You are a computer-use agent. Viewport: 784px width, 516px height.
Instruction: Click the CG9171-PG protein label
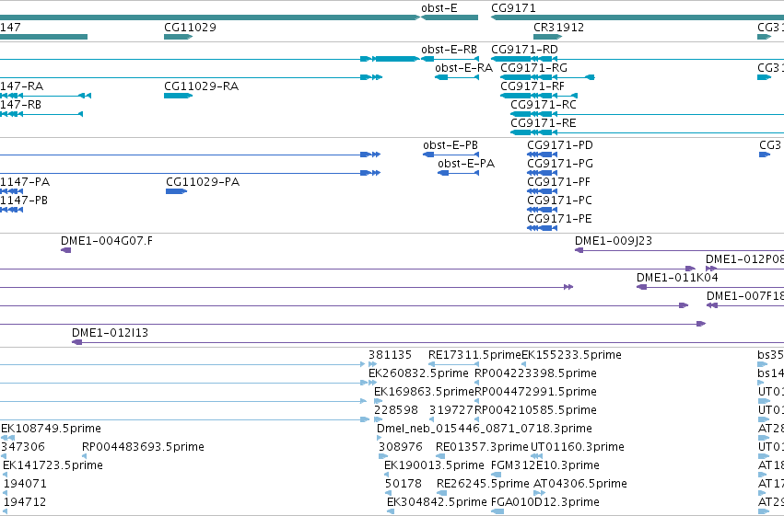click(x=560, y=164)
